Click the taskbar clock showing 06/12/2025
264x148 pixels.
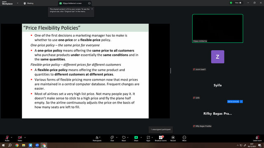[252, 145]
